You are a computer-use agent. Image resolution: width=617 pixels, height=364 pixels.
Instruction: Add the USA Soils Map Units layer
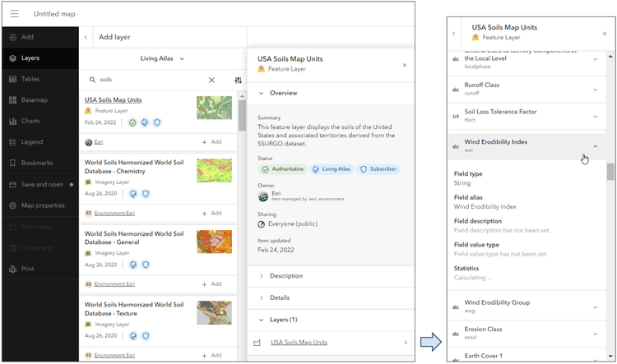point(211,142)
